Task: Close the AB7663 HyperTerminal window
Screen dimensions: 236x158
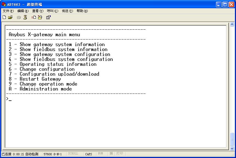Action: coord(232,4)
